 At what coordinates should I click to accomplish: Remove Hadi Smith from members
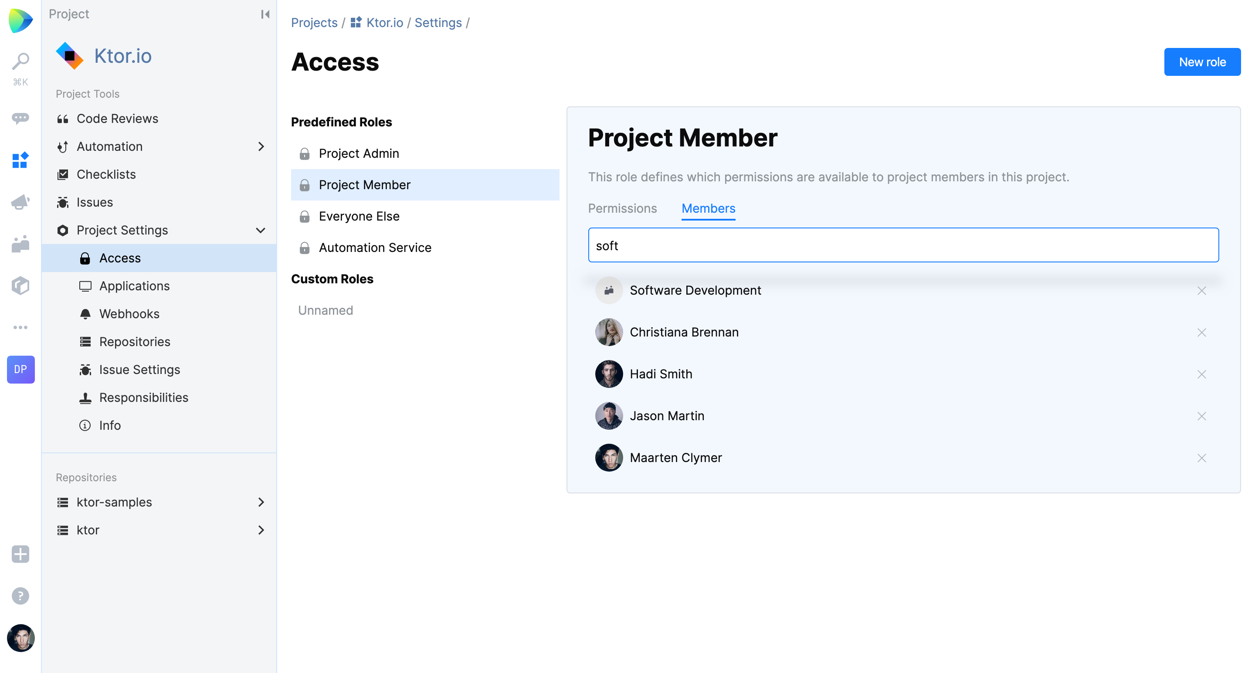coord(1202,374)
